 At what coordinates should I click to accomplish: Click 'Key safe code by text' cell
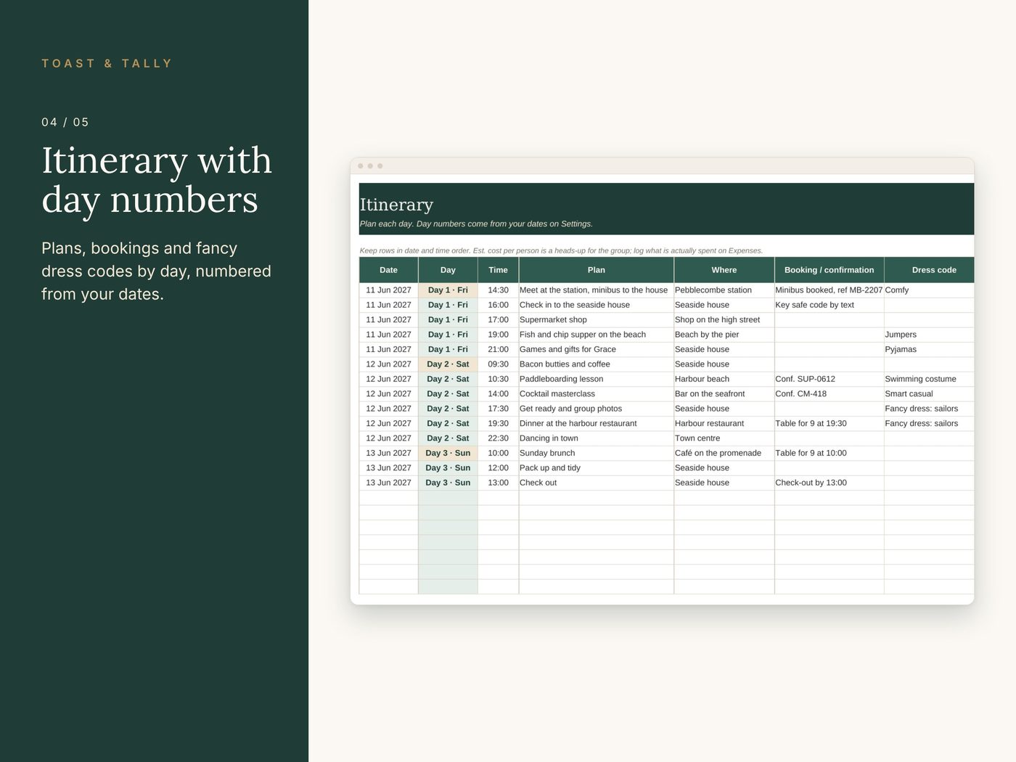coord(829,305)
